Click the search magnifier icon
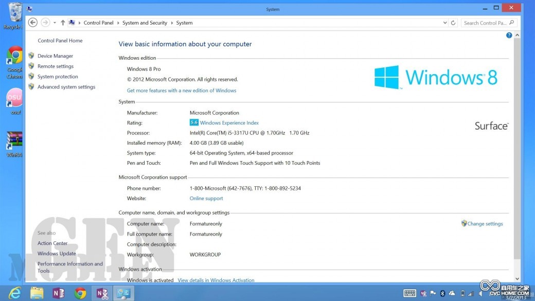 click(511, 23)
